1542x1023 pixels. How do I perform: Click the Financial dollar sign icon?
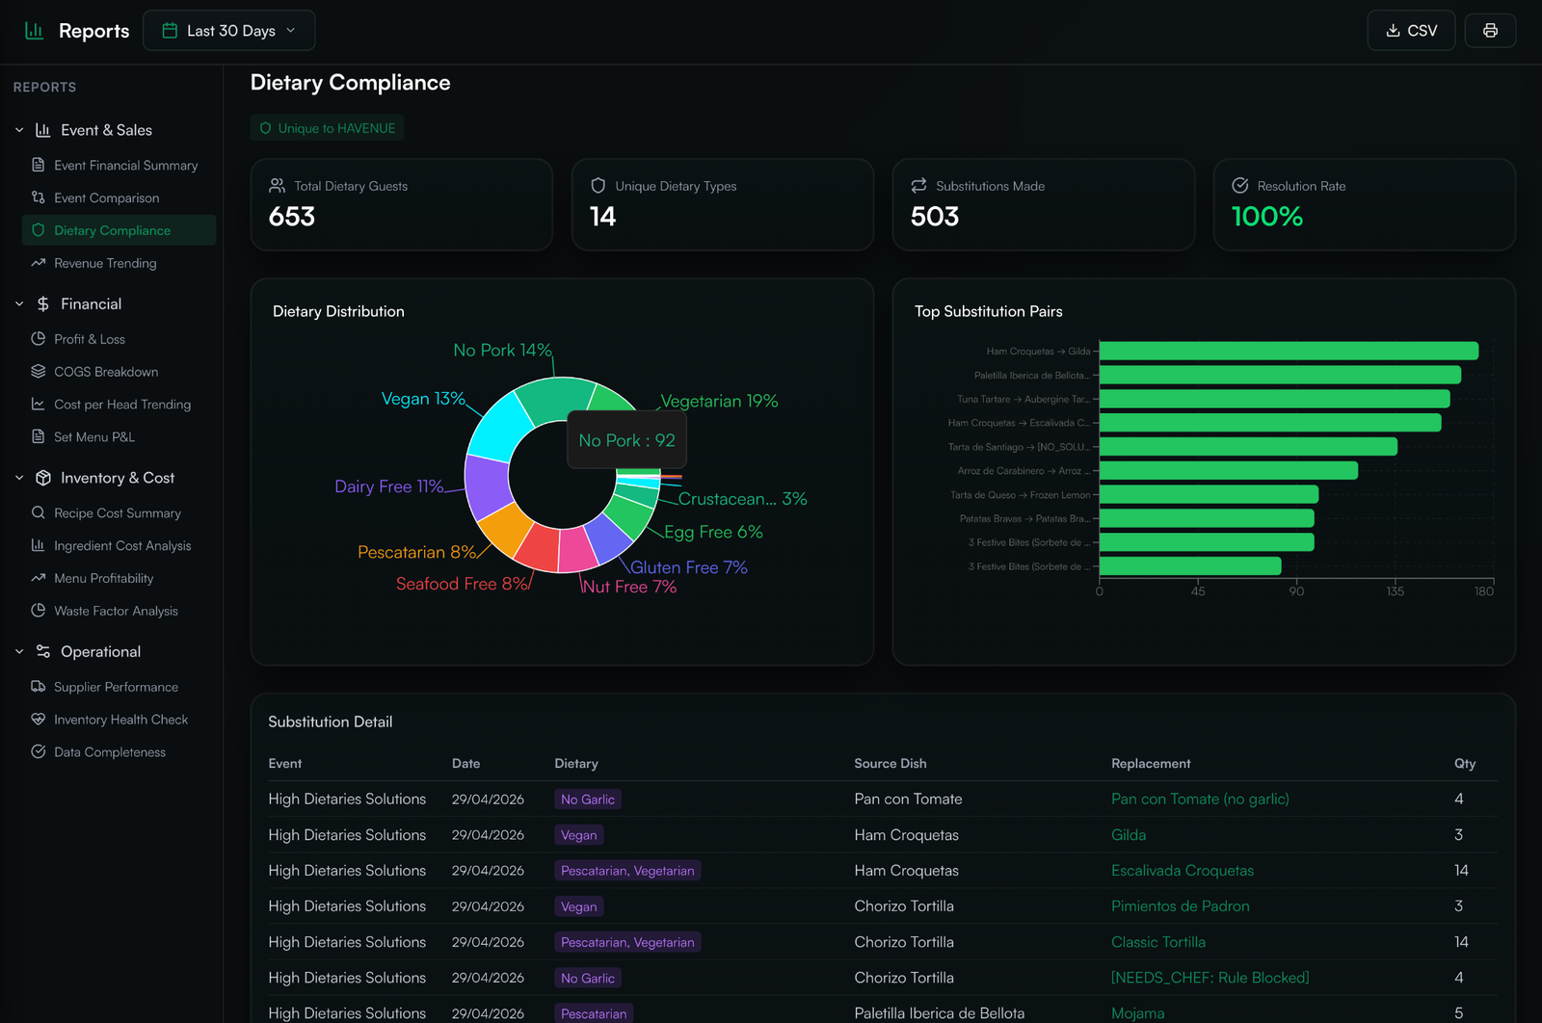[x=43, y=304]
